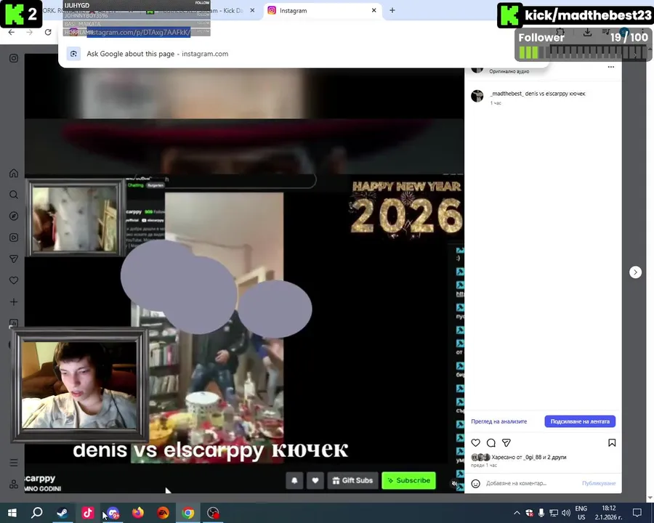This screenshot has width=654, height=523.
Task: Open Instagram direct messages icon
Action: (14, 259)
